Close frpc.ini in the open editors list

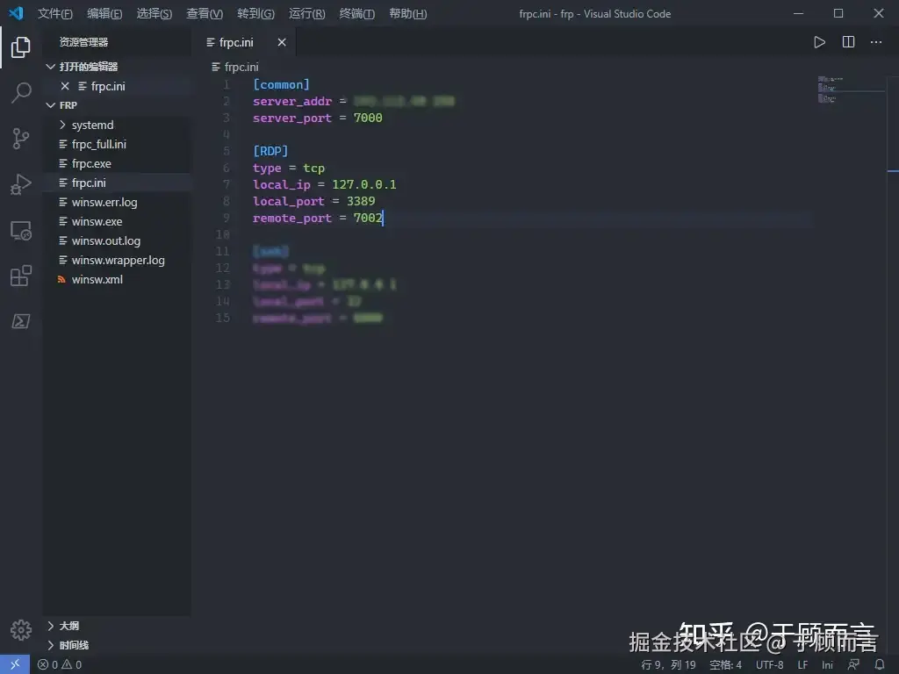[65, 86]
